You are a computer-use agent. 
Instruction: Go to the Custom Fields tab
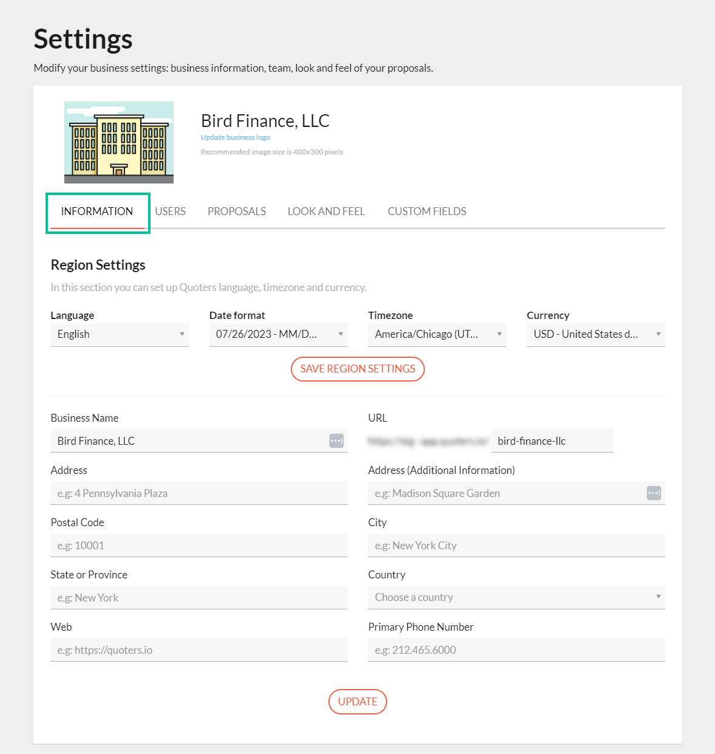pyautogui.click(x=427, y=211)
